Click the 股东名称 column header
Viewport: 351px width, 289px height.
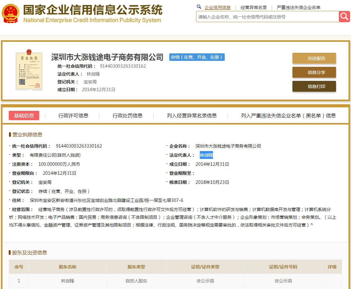click(67, 267)
